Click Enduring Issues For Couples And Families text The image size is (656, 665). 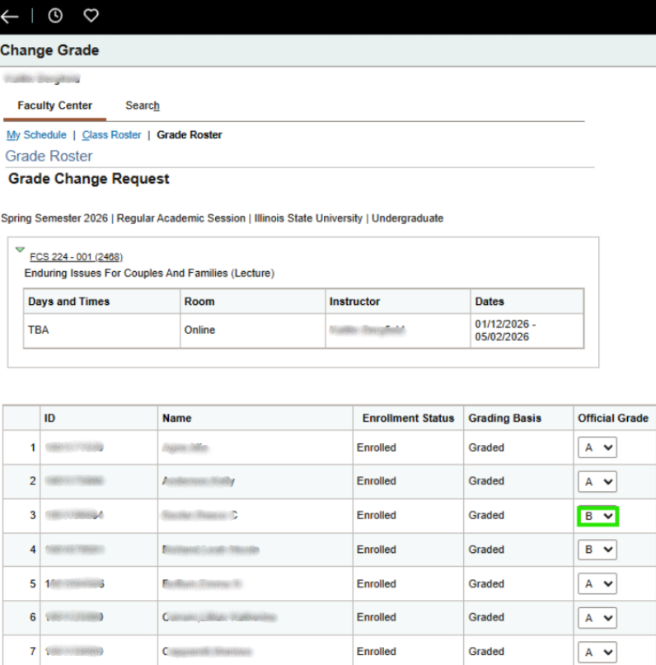click(x=149, y=273)
